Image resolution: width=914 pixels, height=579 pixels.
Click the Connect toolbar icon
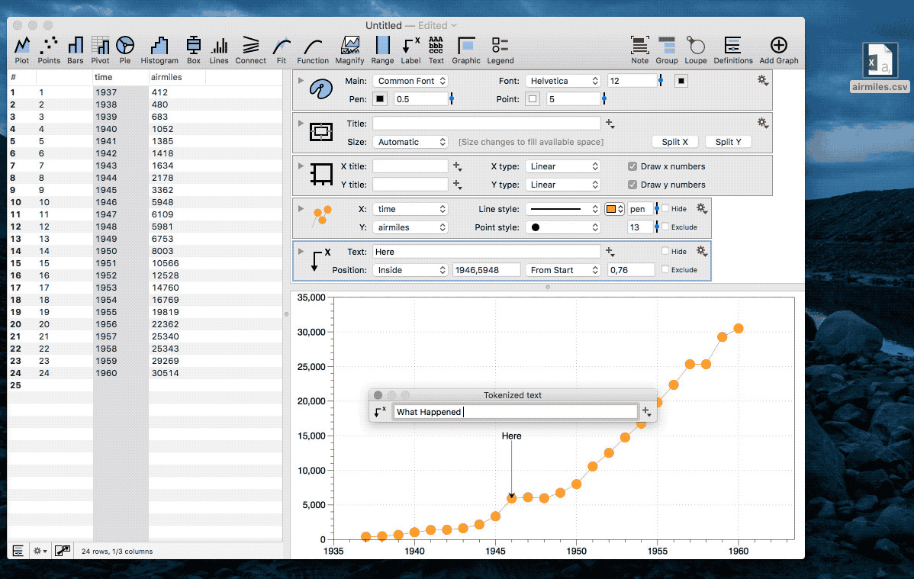tap(251, 50)
